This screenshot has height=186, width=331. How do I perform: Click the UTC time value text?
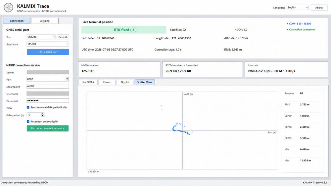pyautogui.click(x=114, y=50)
